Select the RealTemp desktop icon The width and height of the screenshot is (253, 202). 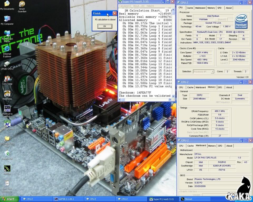tap(7, 95)
